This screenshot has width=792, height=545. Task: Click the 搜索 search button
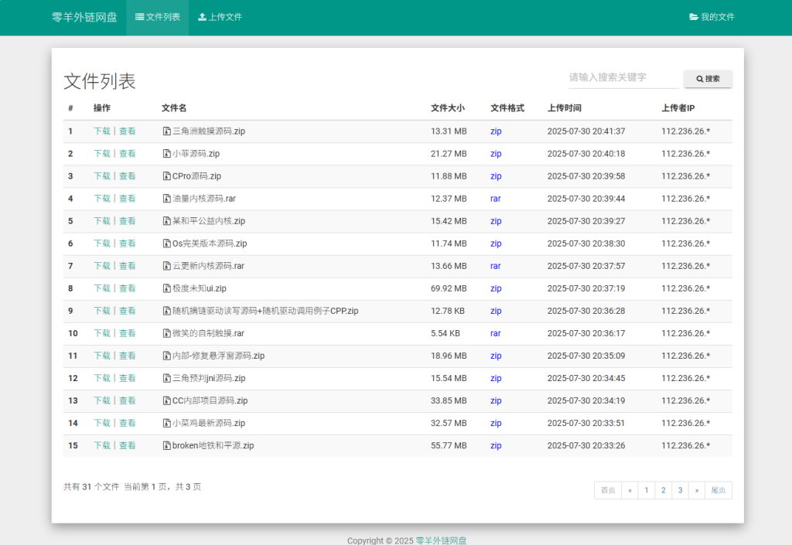point(708,79)
